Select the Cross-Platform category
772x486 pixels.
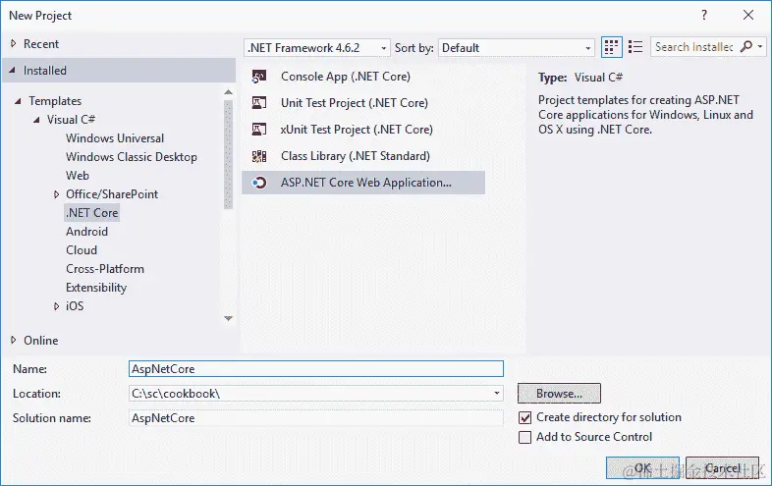tap(105, 269)
